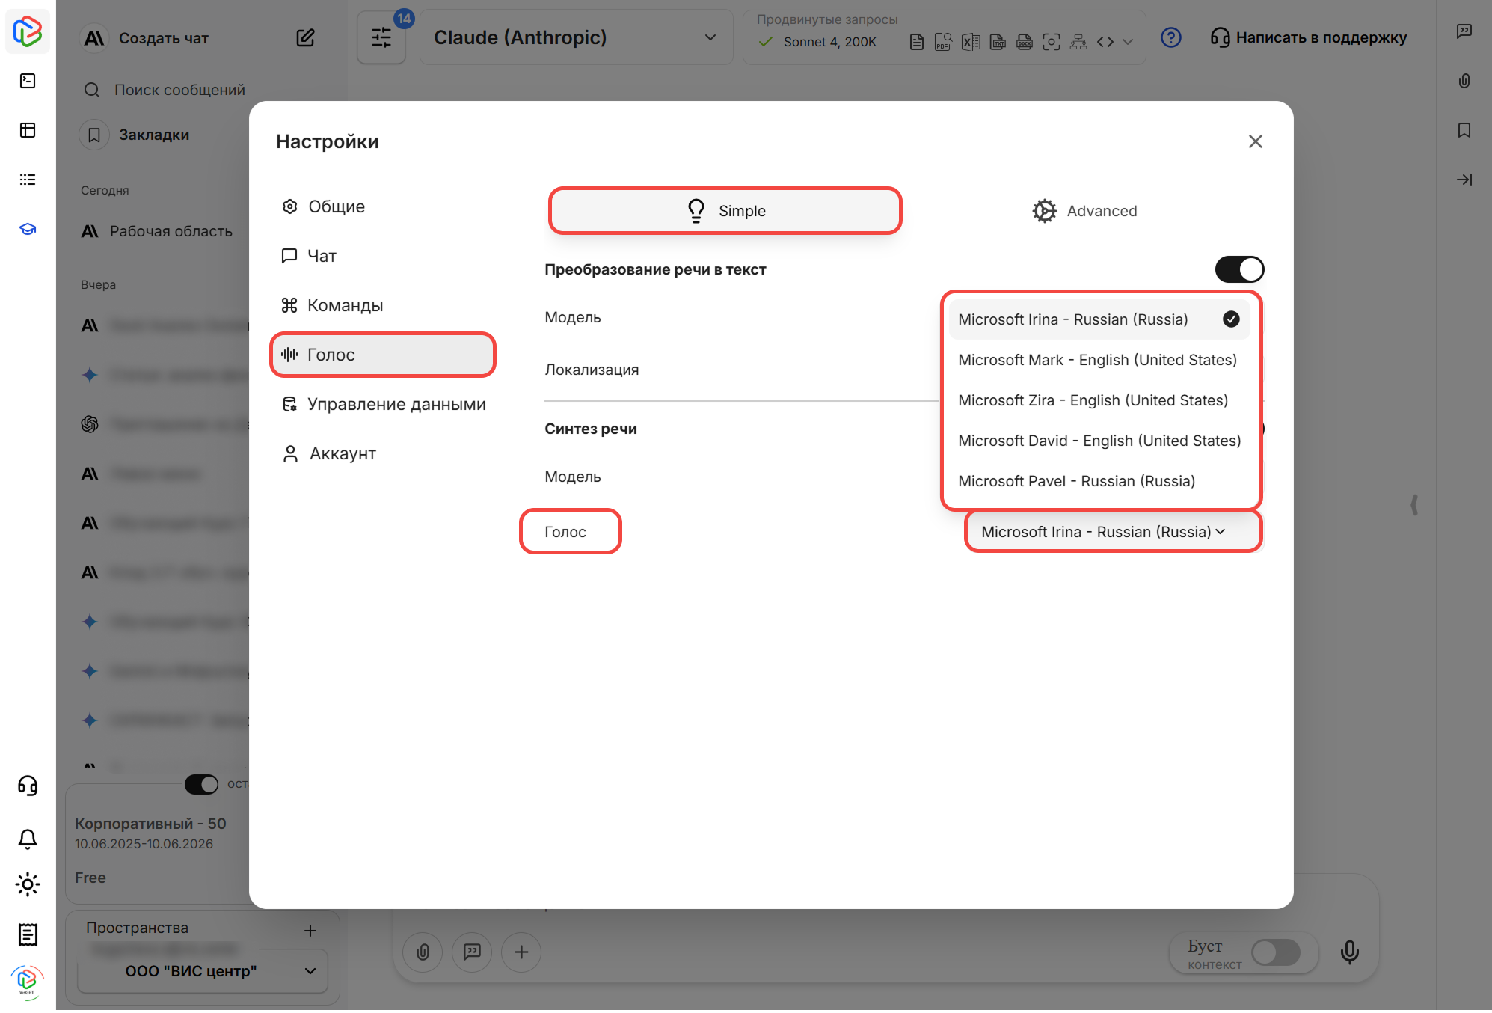
Task: Toggle the Буст контекст switch
Action: coord(1276,952)
